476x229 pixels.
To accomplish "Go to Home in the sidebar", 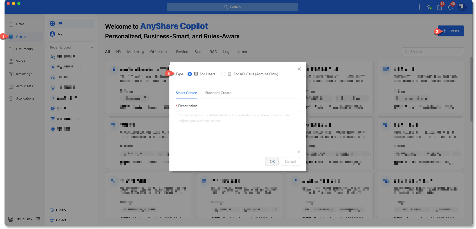I will tap(20, 24).
